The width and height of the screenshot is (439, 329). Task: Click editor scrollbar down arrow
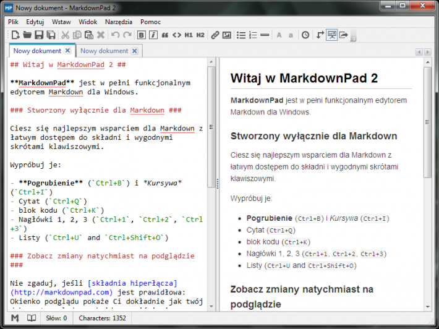click(211, 307)
